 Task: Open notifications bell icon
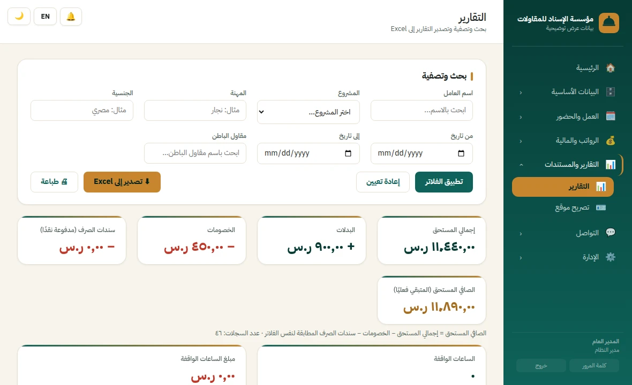(71, 17)
